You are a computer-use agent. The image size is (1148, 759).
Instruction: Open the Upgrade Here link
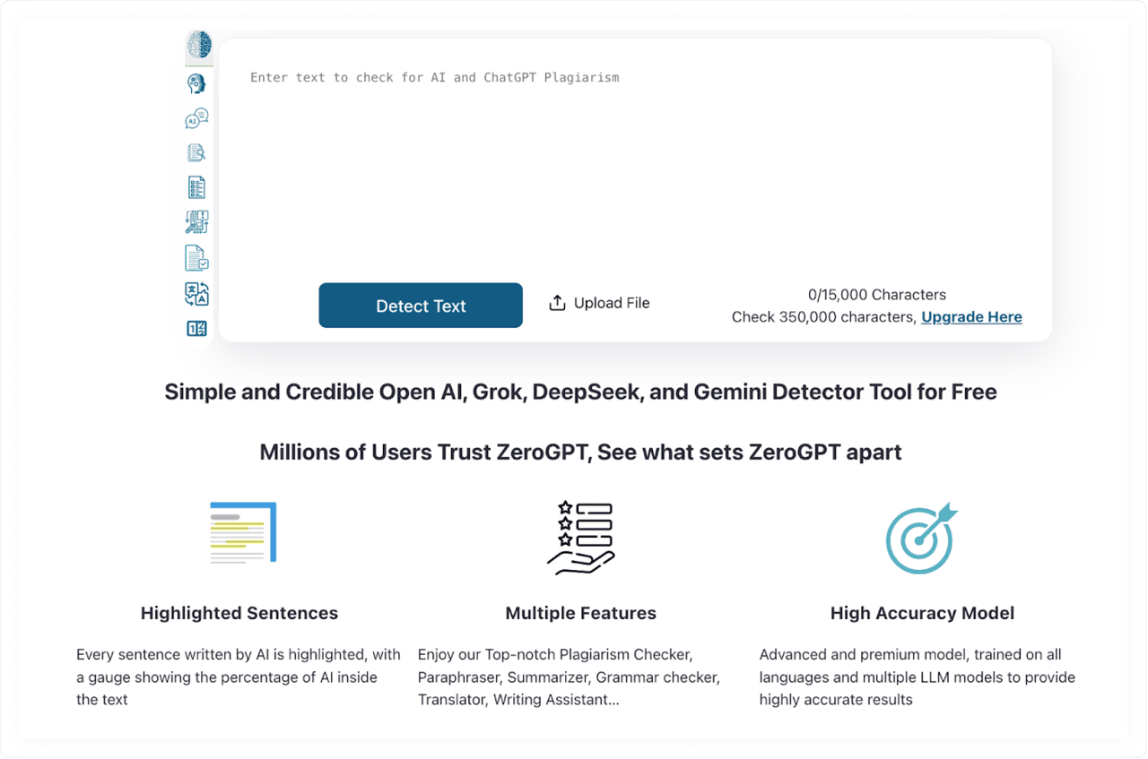coord(971,316)
